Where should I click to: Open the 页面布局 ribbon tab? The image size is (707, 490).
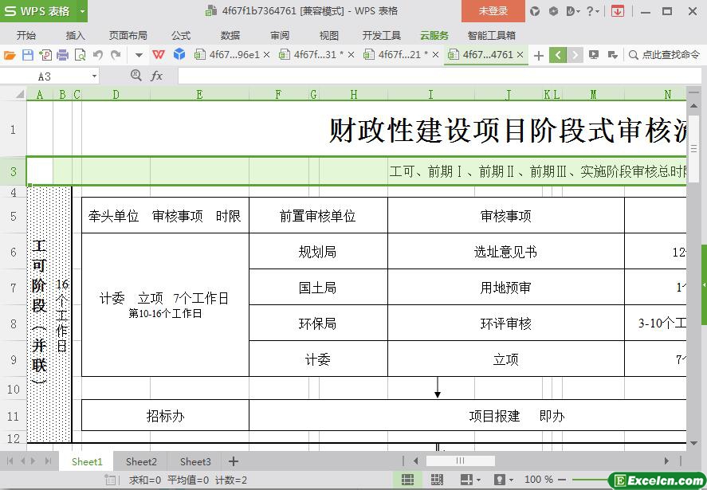[x=128, y=35]
